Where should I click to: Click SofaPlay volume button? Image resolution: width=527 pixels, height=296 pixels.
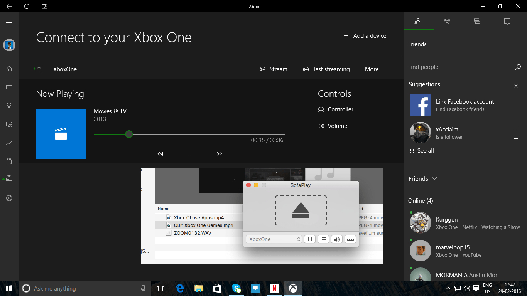point(337,239)
